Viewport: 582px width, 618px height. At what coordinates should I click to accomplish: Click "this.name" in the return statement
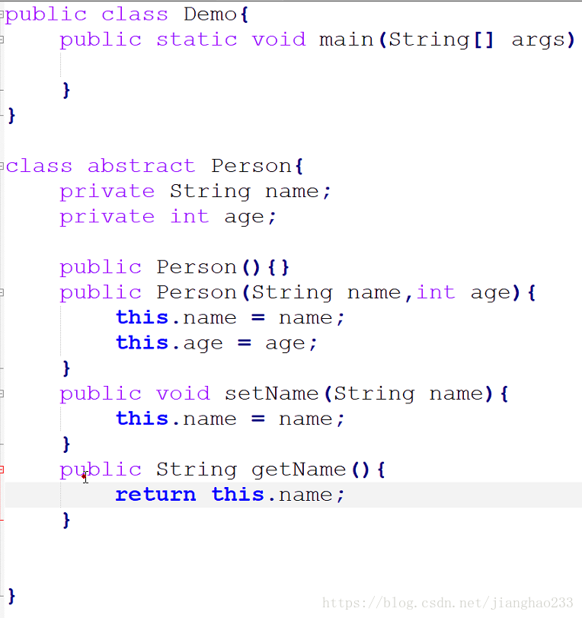pos(272,495)
